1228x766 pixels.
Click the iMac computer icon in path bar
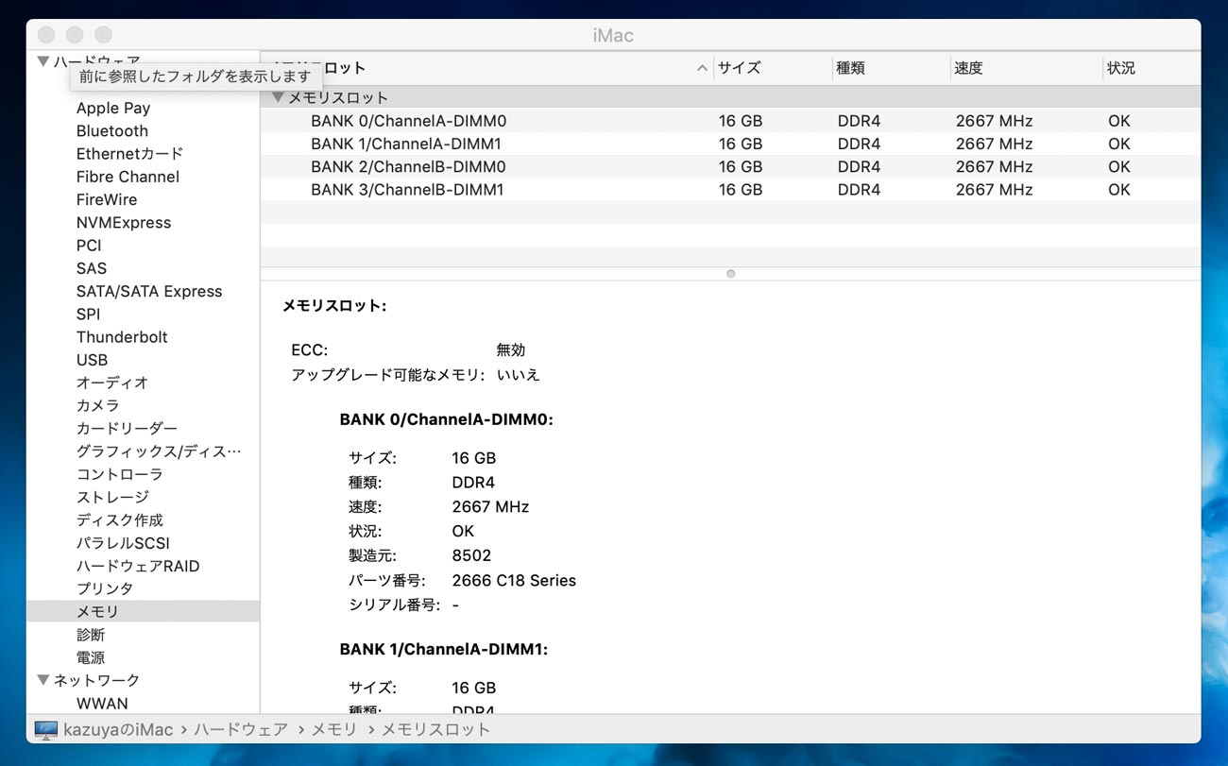(45, 729)
